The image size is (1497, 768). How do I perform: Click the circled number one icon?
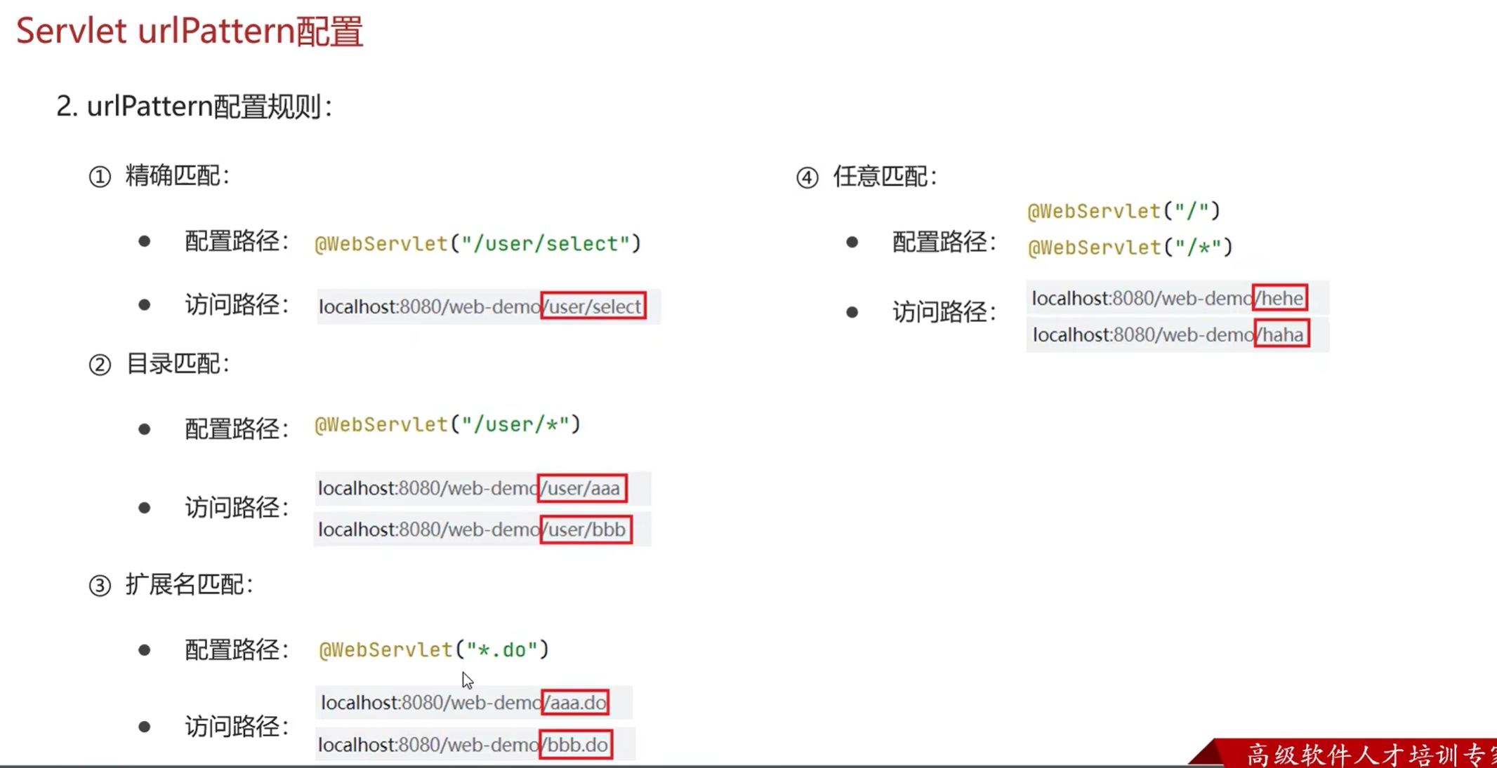(100, 177)
